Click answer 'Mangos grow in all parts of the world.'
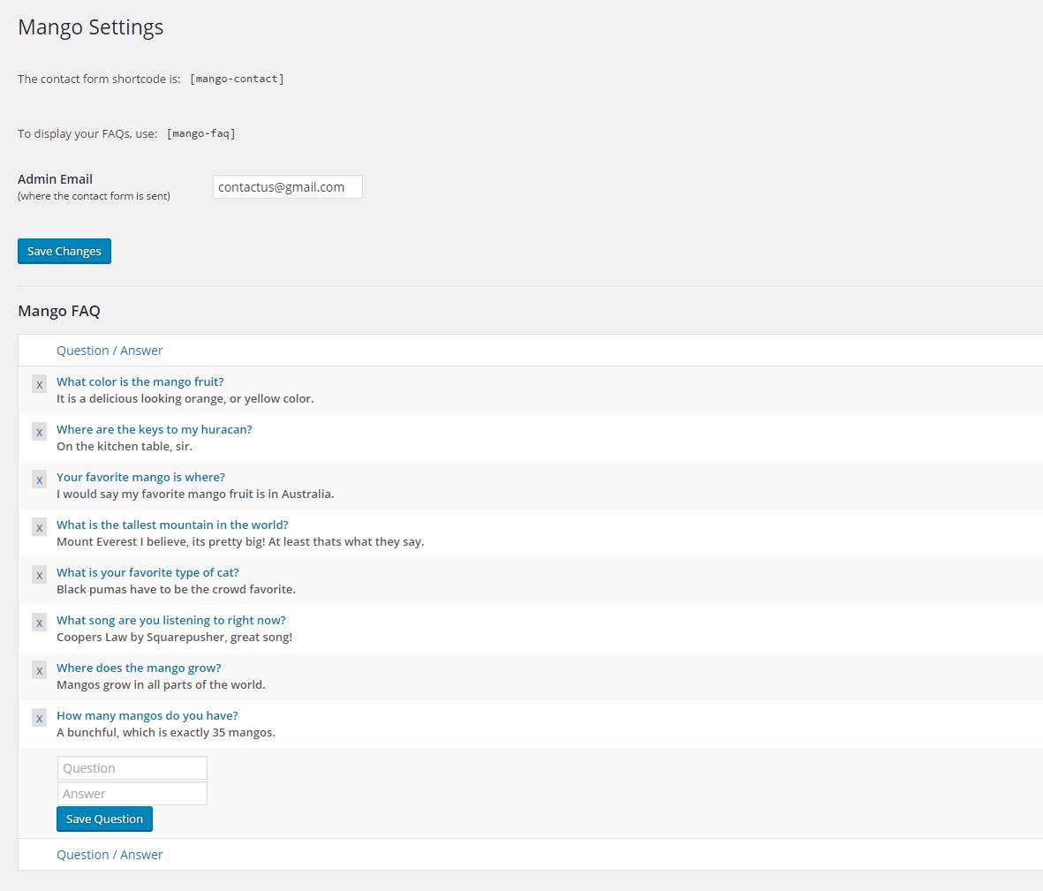Viewport: 1043px width, 891px height. click(x=161, y=685)
